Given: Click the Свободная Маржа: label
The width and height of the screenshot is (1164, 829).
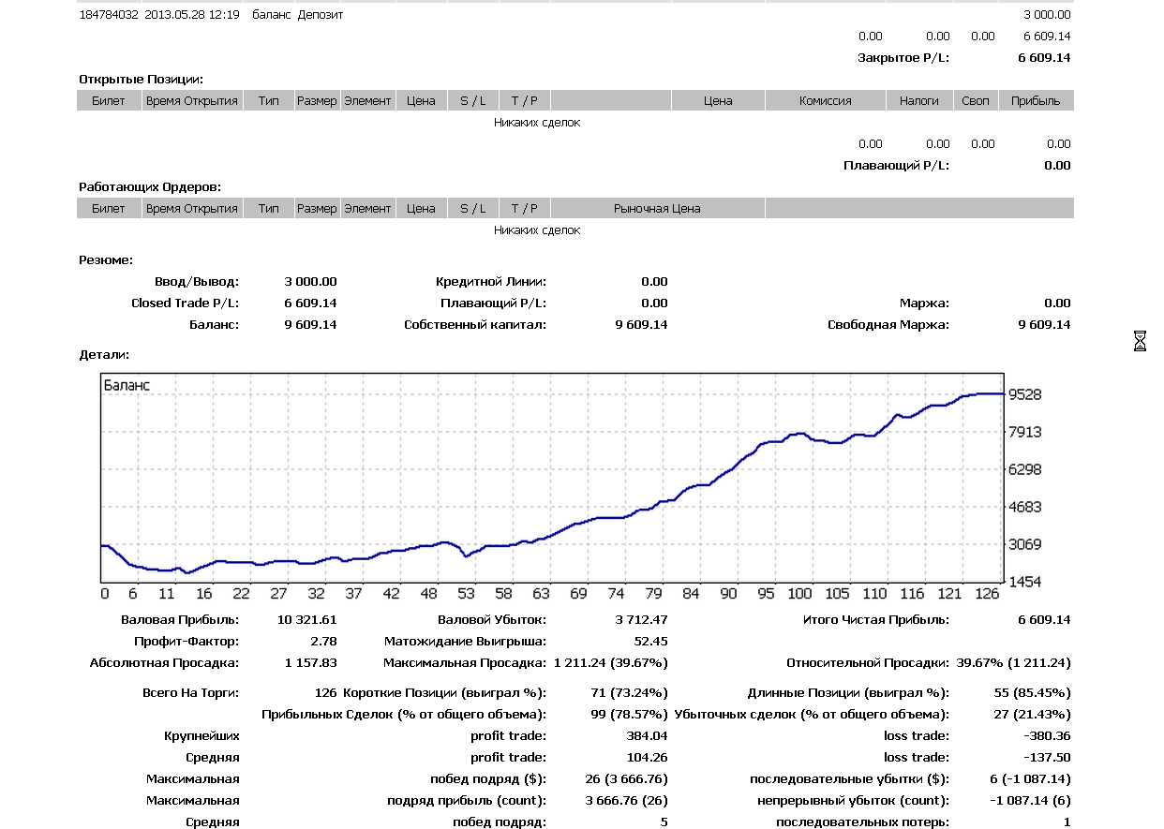Looking at the screenshot, I should coord(888,324).
